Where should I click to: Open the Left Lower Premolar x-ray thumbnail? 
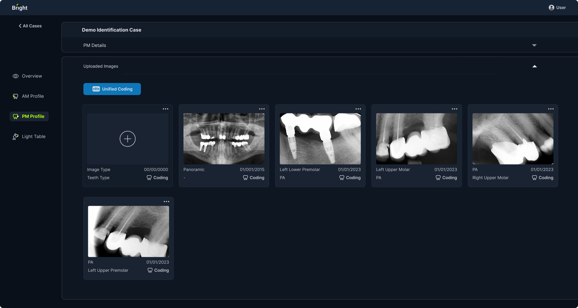pos(320,139)
